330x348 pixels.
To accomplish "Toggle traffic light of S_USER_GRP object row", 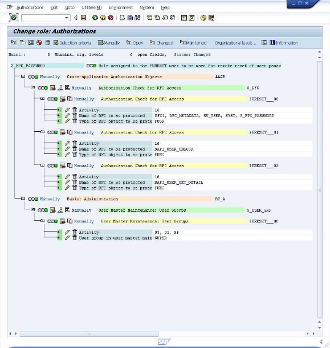I will [43, 210].
